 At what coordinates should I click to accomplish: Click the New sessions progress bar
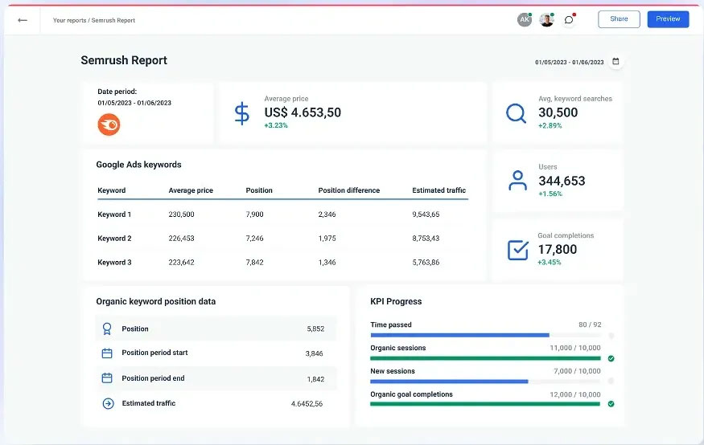pyautogui.click(x=485, y=382)
